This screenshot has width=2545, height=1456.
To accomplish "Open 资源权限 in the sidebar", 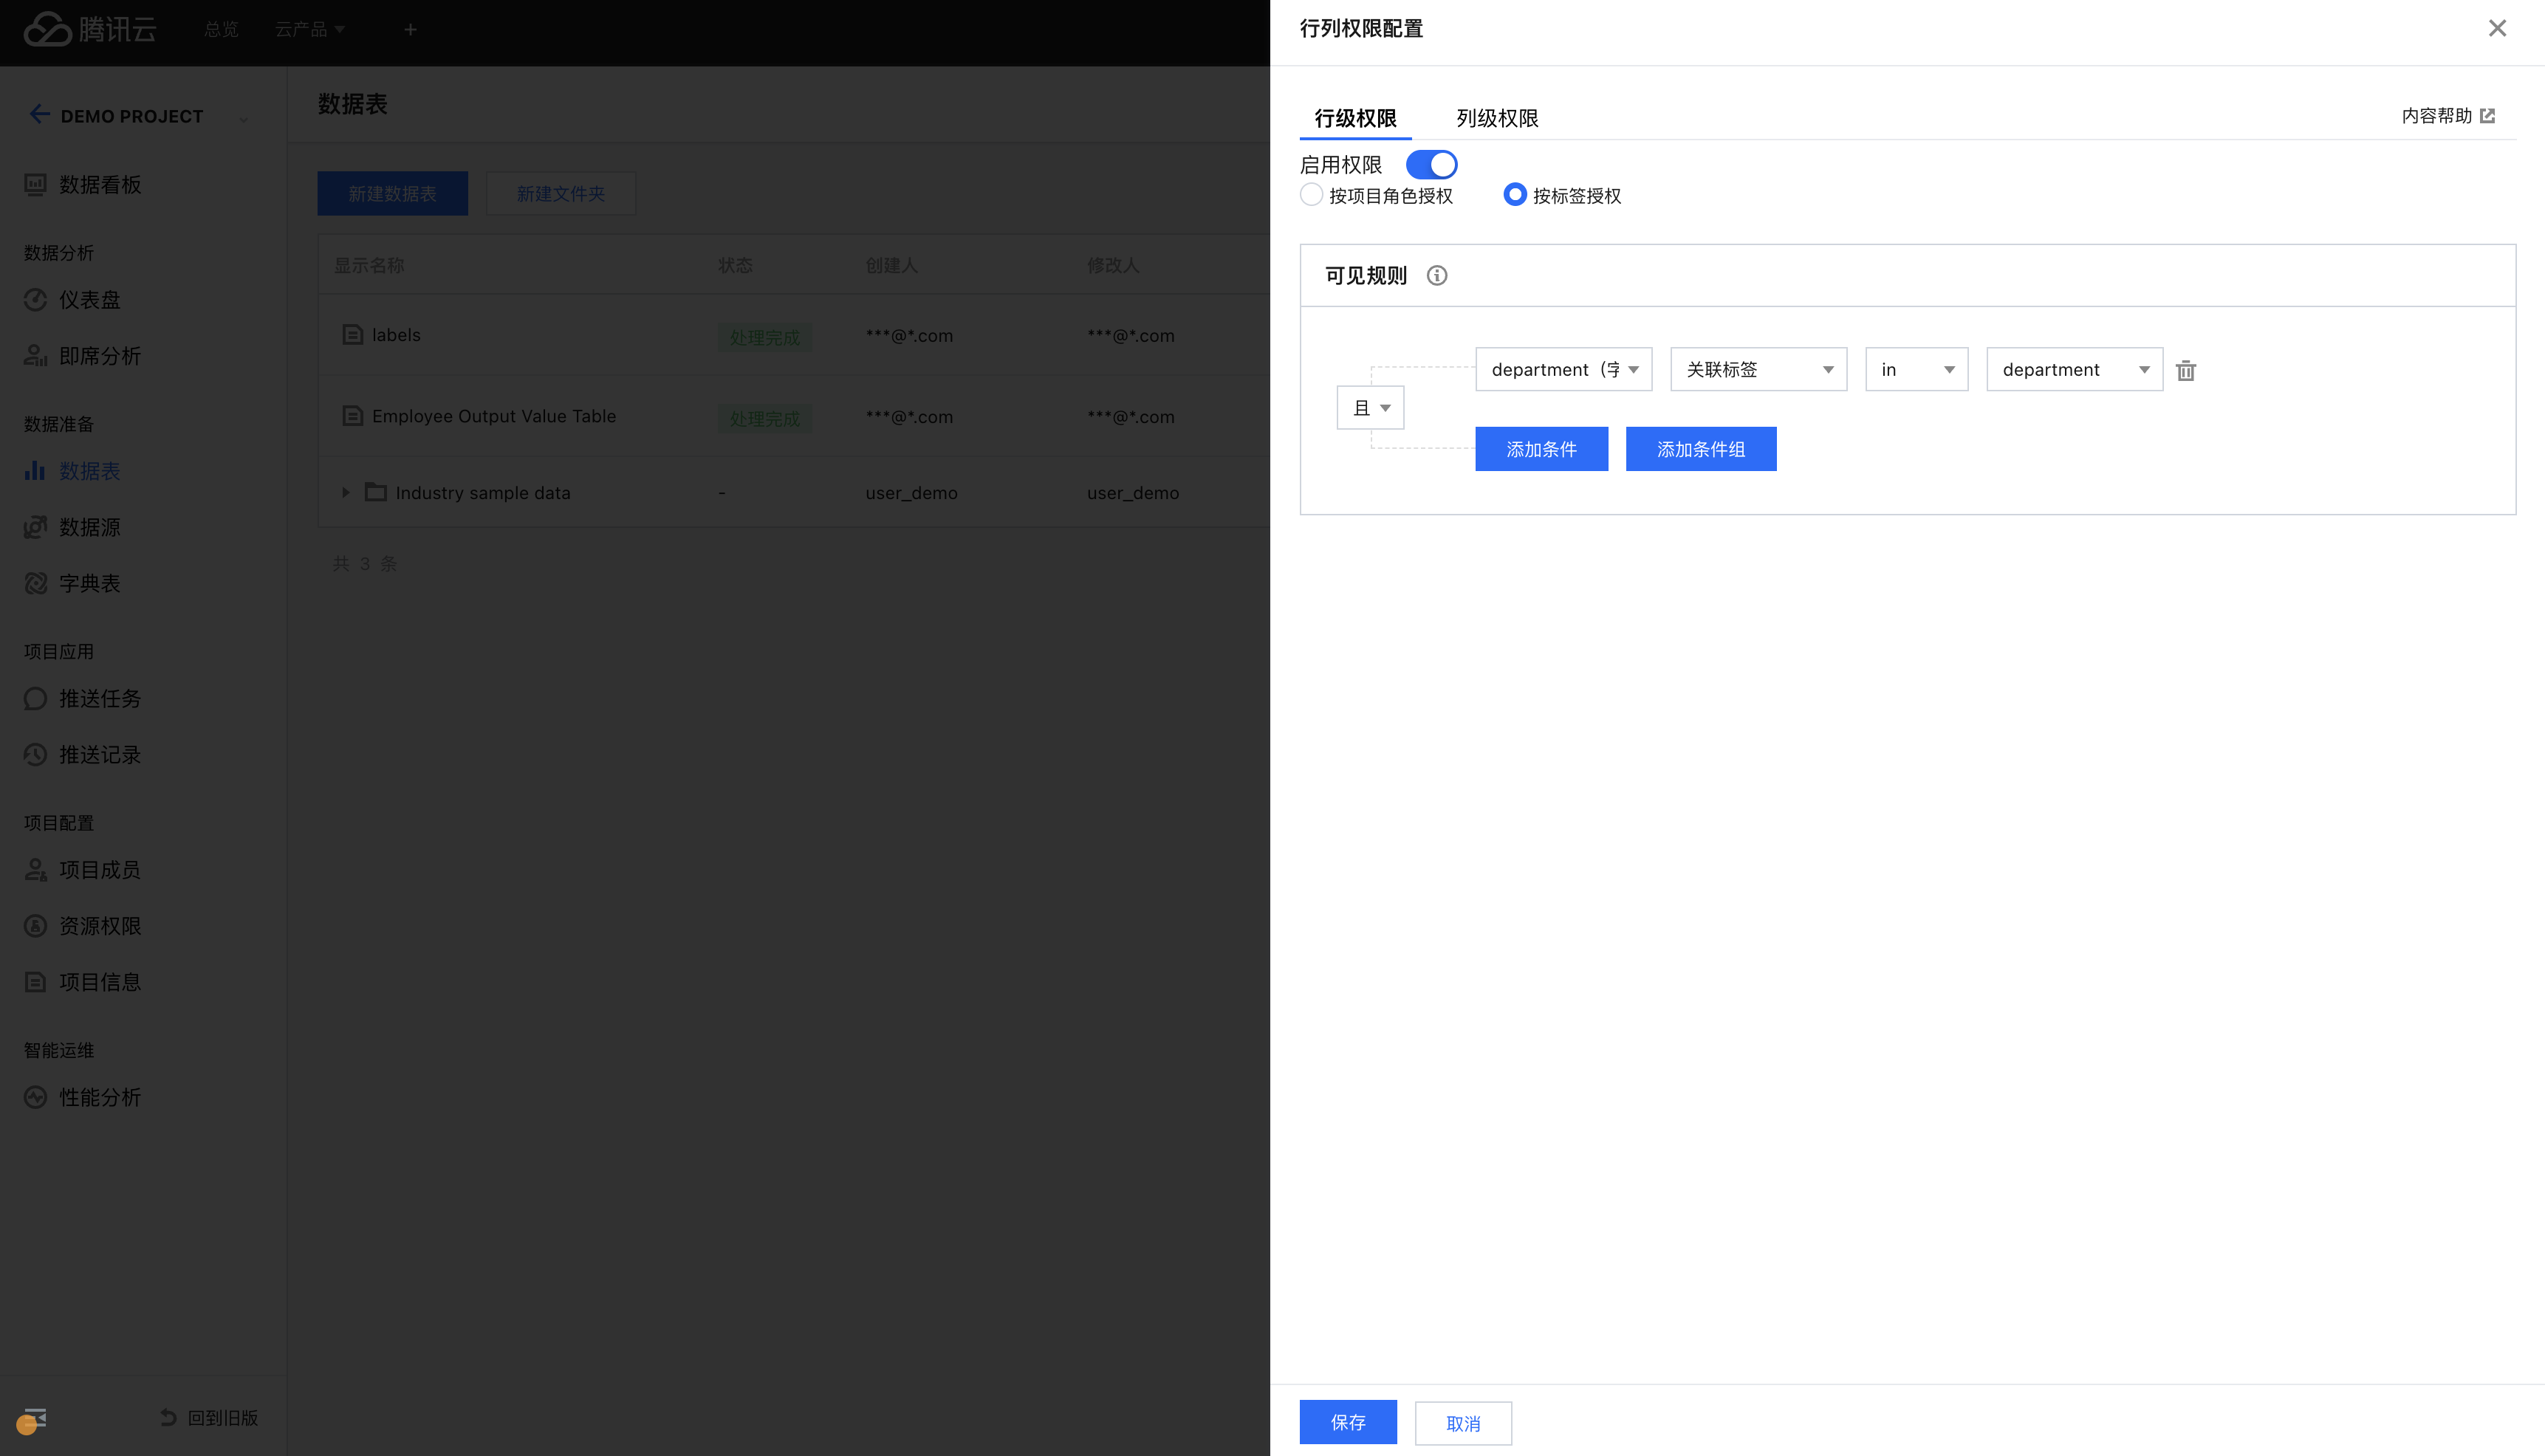I will (99, 926).
